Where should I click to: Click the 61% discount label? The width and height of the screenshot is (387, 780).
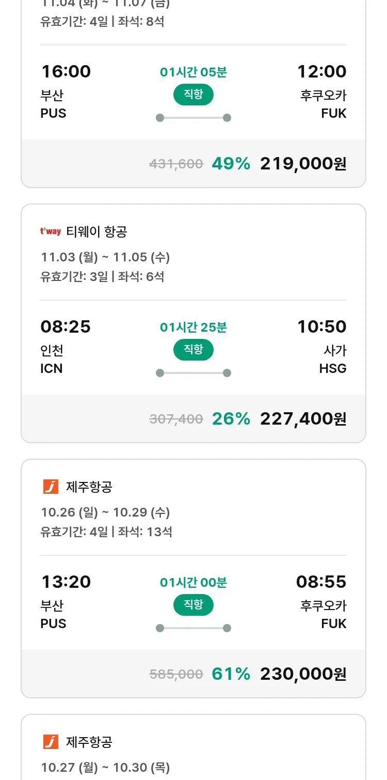[231, 674]
